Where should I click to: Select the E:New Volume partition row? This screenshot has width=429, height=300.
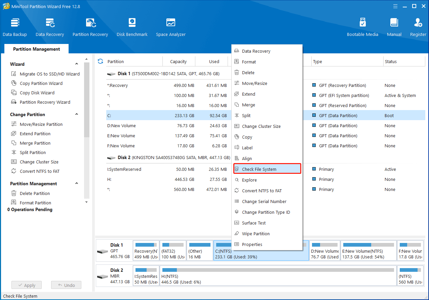pos(266,136)
